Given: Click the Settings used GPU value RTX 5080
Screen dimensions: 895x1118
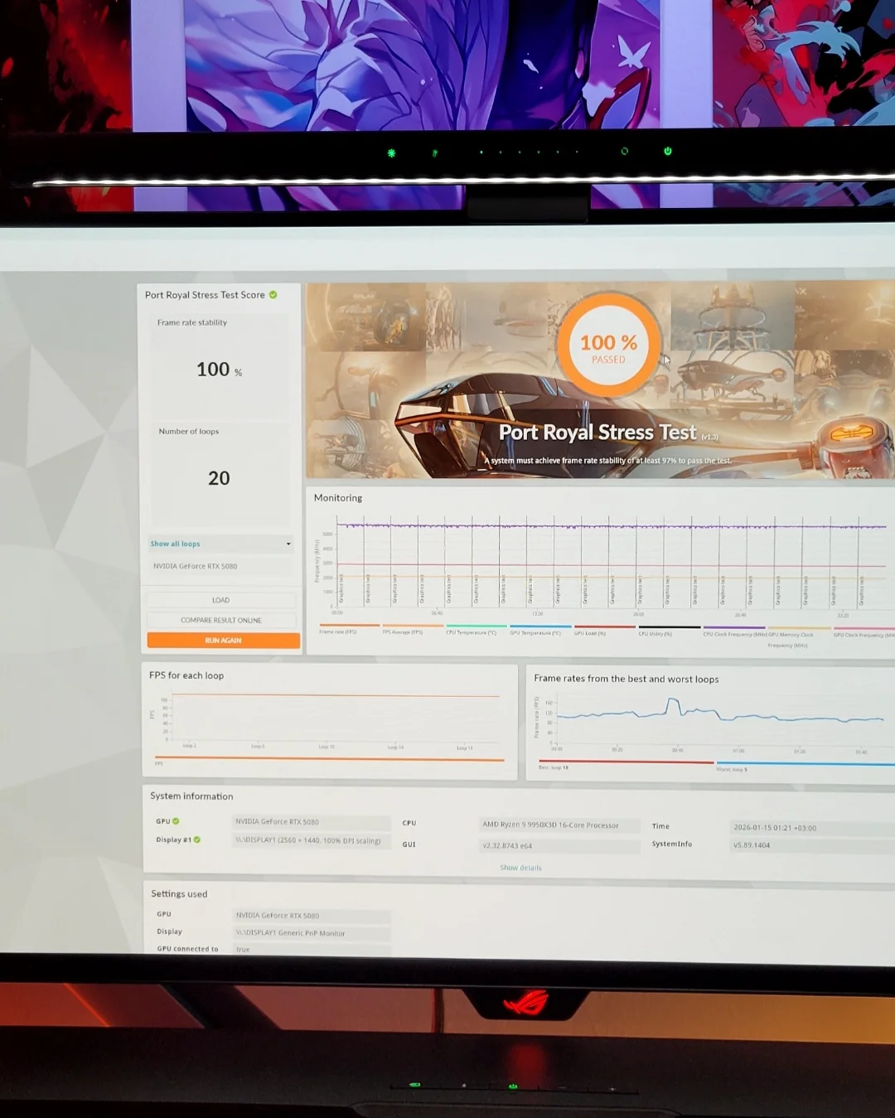Looking at the screenshot, I should [312, 916].
